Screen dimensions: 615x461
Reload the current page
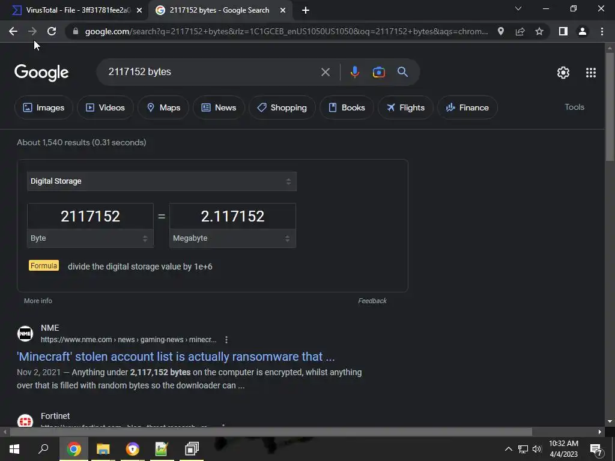click(x=52, y=31)
